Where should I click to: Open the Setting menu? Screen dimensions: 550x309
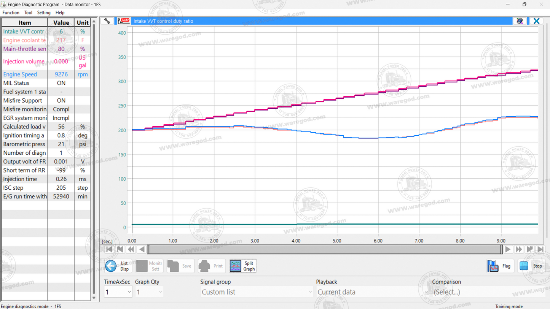[44, 12]
